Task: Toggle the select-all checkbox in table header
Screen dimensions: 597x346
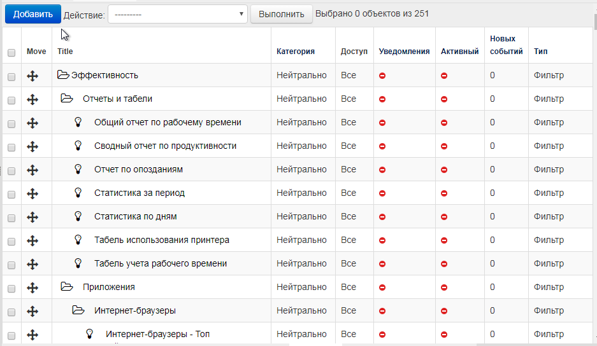Action: (x=11, y=53)
